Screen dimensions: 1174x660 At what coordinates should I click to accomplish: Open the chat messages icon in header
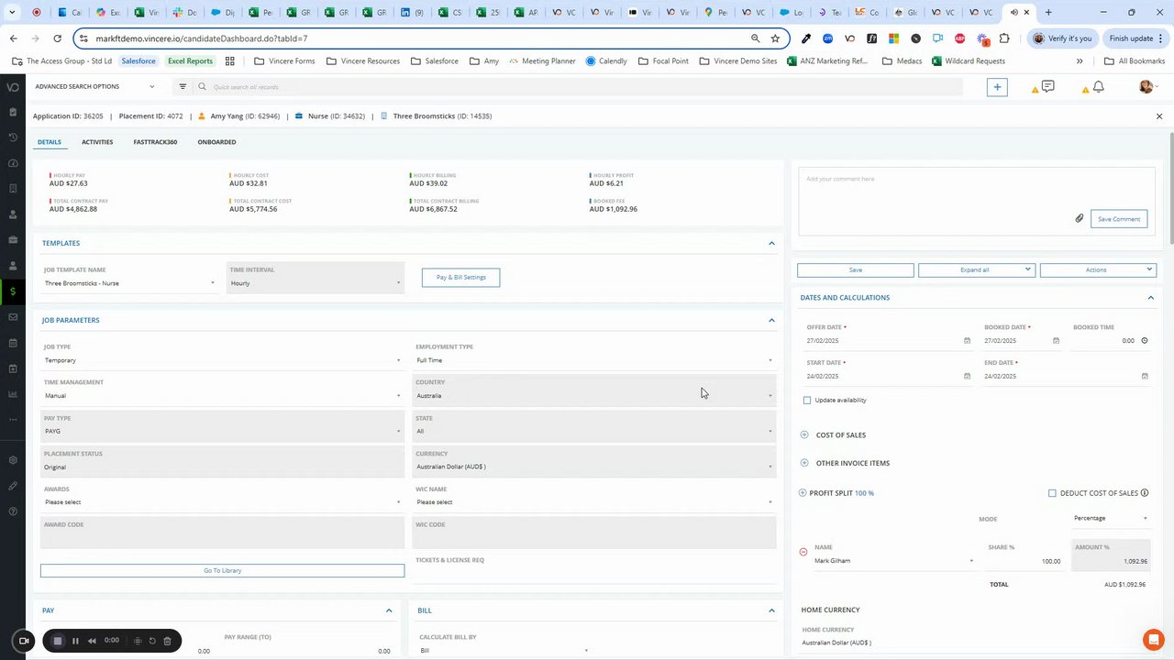pos(1047,86)
